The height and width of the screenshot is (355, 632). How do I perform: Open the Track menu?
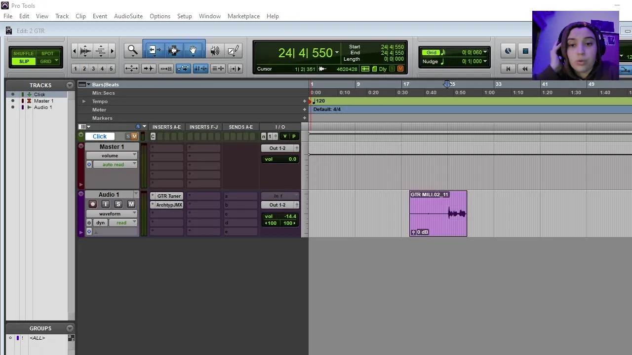tap(62, 16)
